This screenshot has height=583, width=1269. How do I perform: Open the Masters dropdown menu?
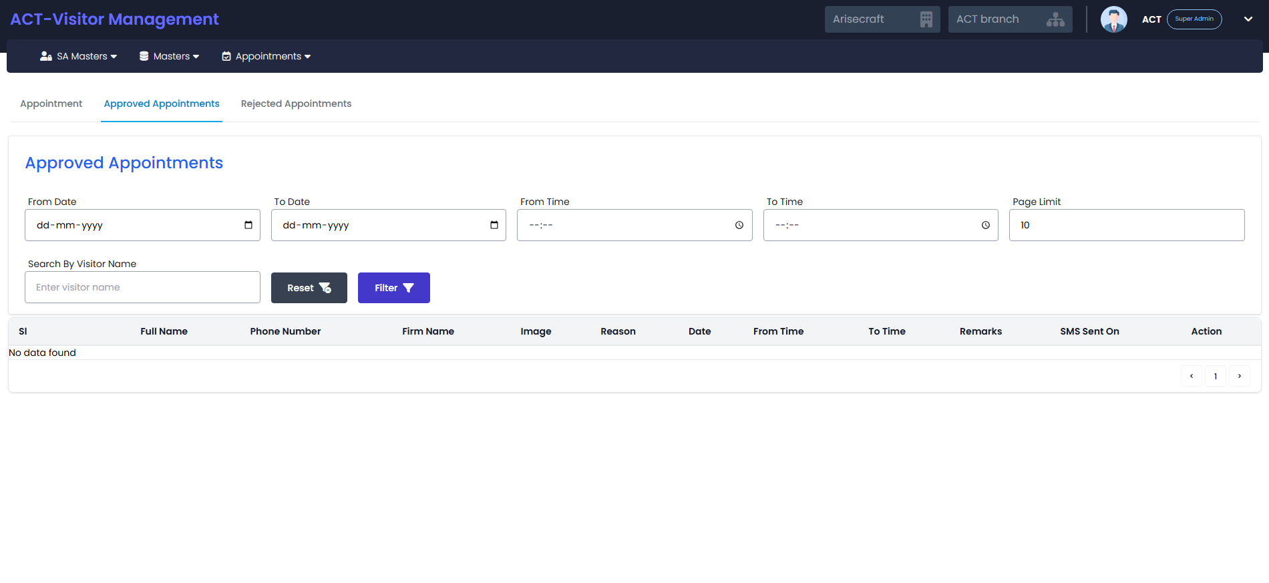coord(170,56)
